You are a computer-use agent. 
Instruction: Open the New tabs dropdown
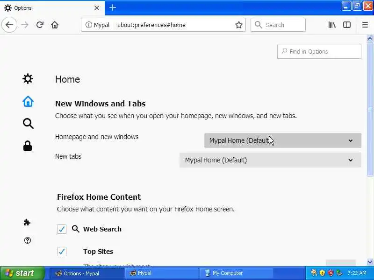pyautogui.click(x=270, y=160)
